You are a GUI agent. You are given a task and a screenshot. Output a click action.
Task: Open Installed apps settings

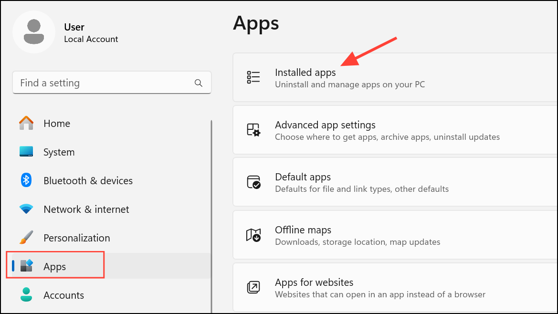tap(382, 77)
